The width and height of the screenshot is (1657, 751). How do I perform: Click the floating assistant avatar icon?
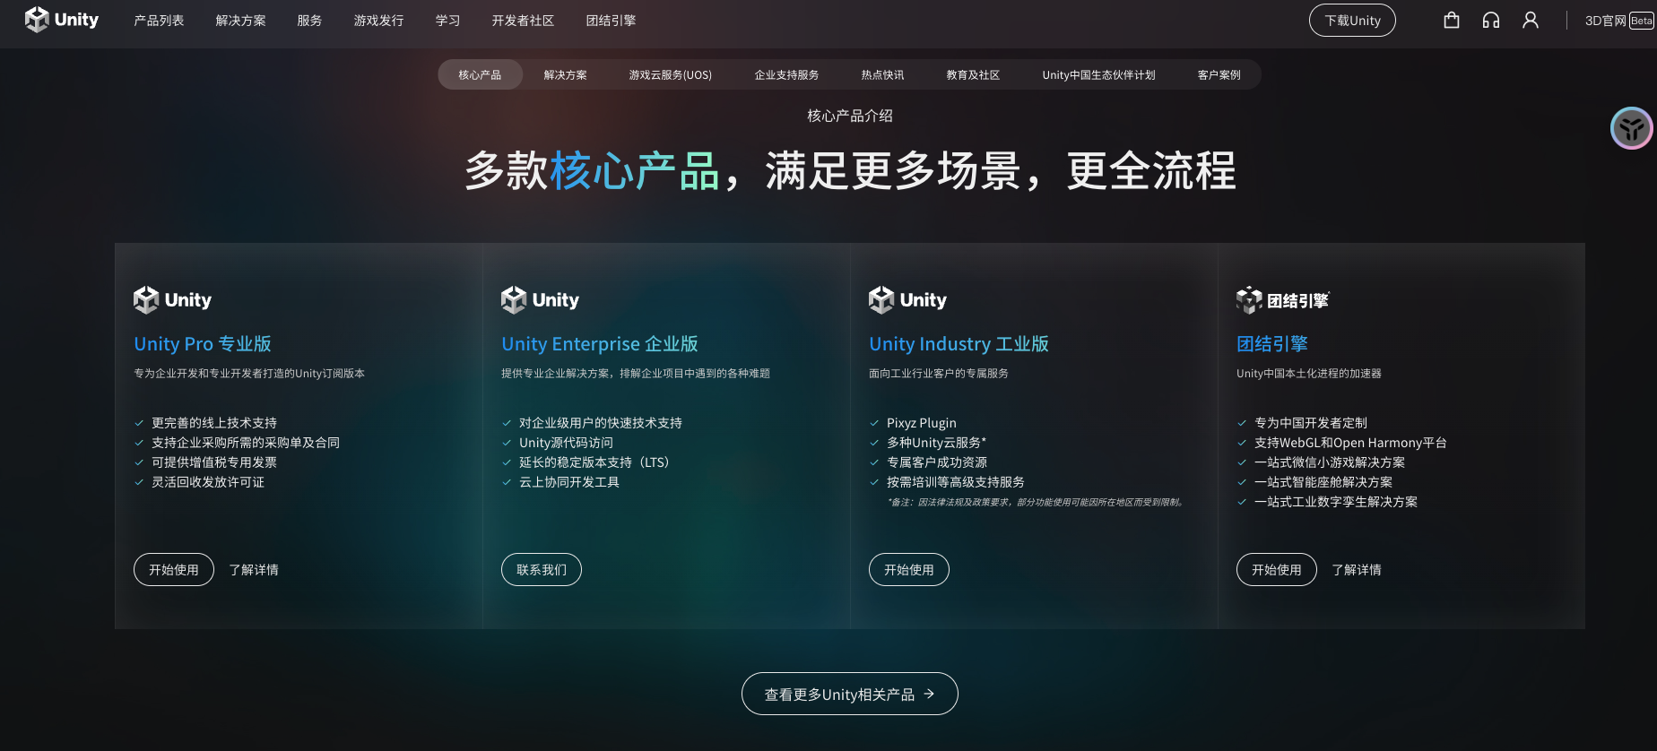[x=1632, y=128]
